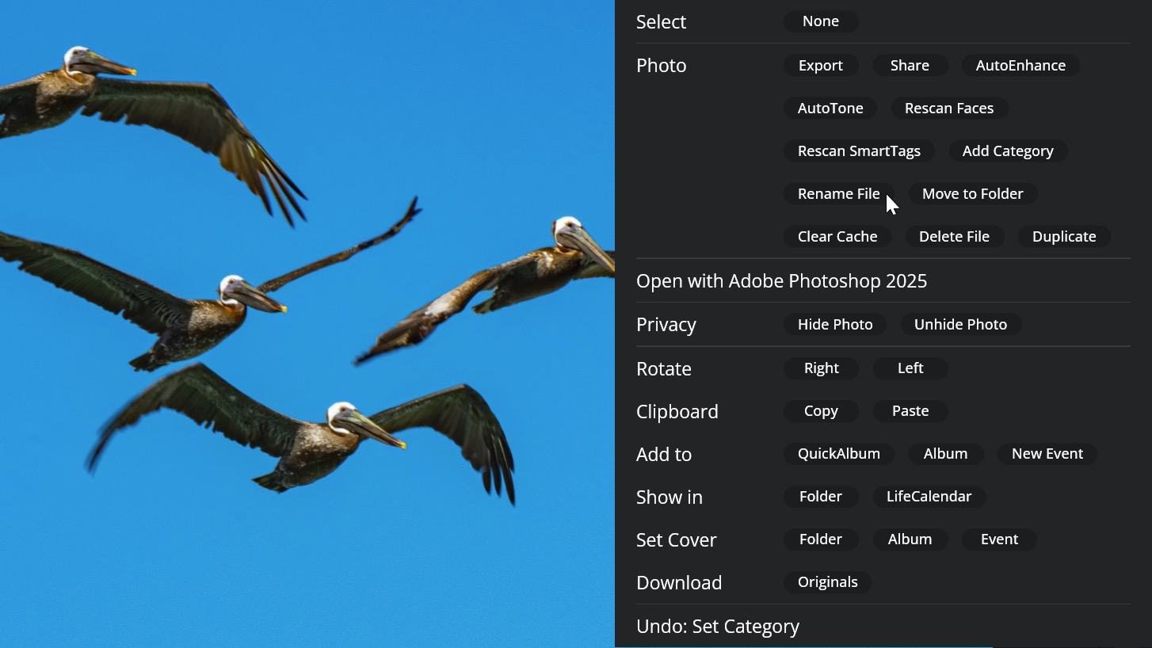Duplicate the photo
1152x648 pixels.
[1064, 237]
